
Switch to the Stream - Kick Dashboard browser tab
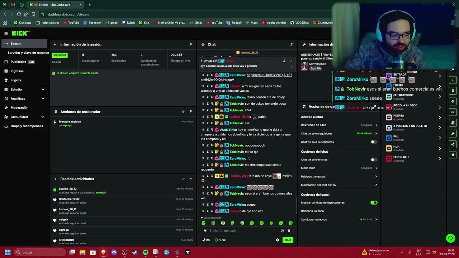55,5
